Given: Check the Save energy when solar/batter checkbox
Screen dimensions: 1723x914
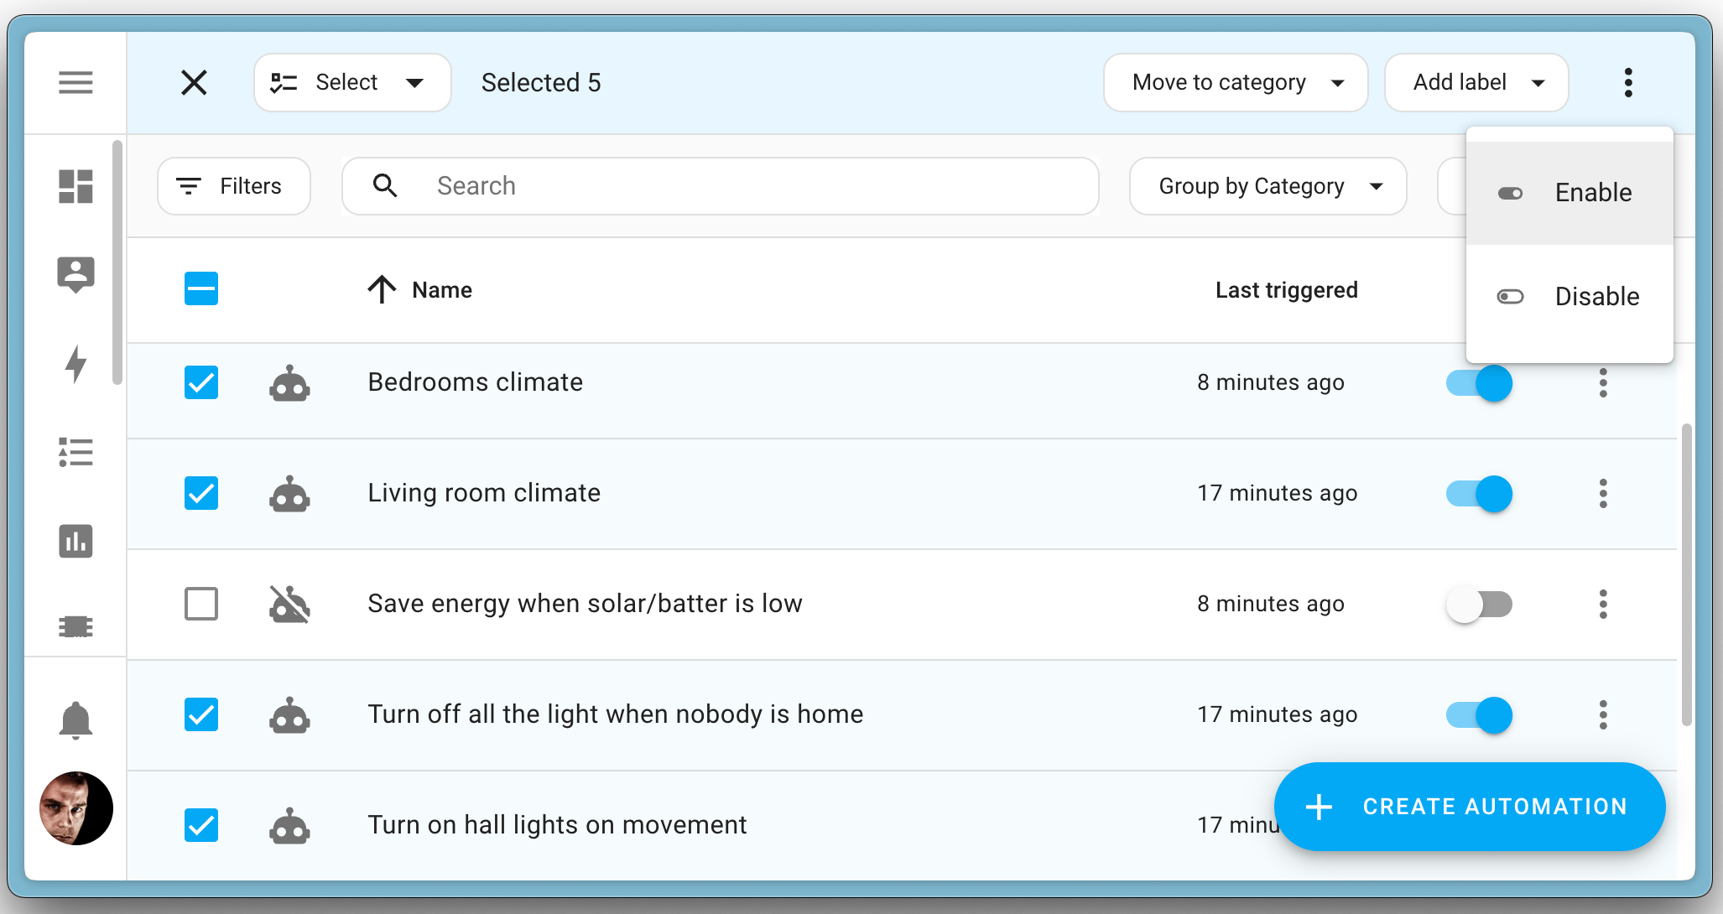Looking at the screenshot, I should point(200,605).
